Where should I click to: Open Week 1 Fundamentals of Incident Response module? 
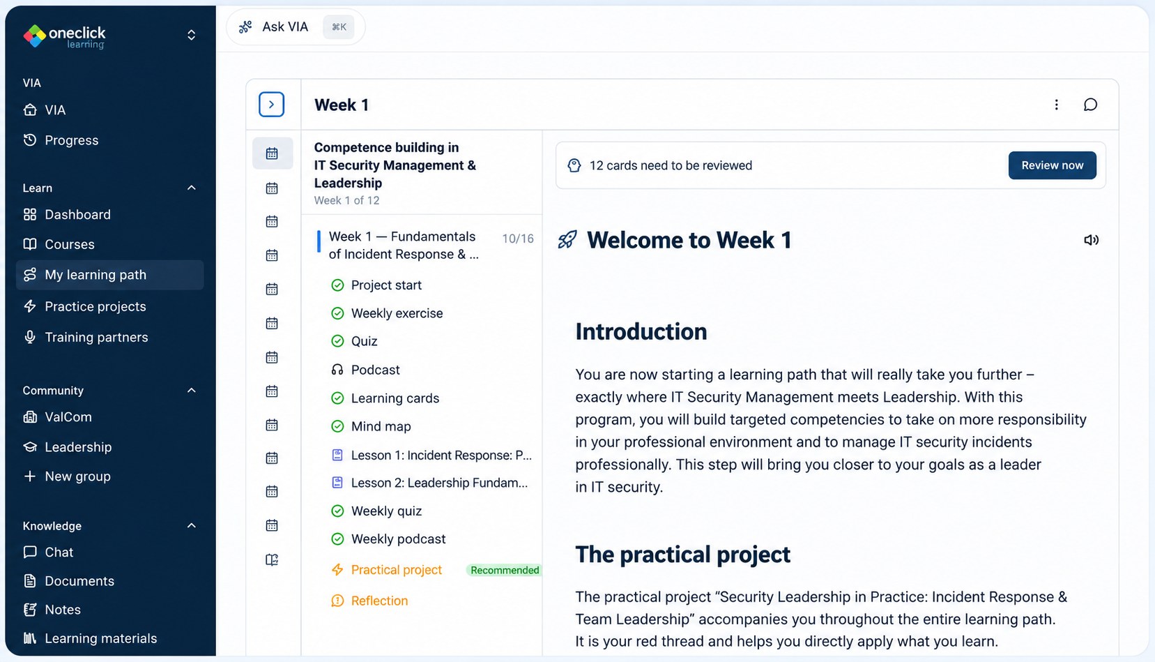pyautogui.click(x=404, y=246)
